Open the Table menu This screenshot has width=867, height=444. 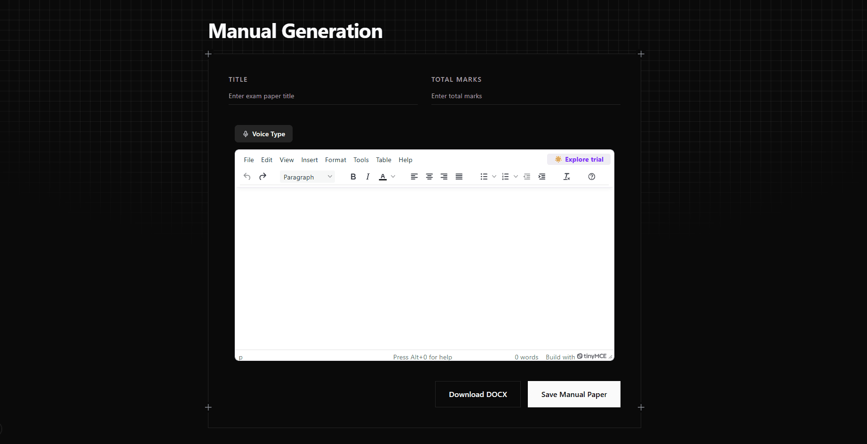click(384, 160)
